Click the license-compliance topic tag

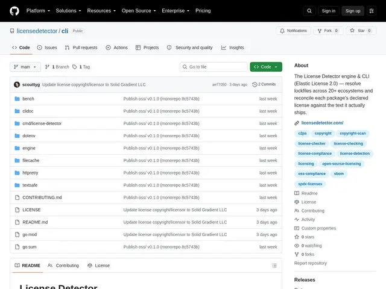315,154
